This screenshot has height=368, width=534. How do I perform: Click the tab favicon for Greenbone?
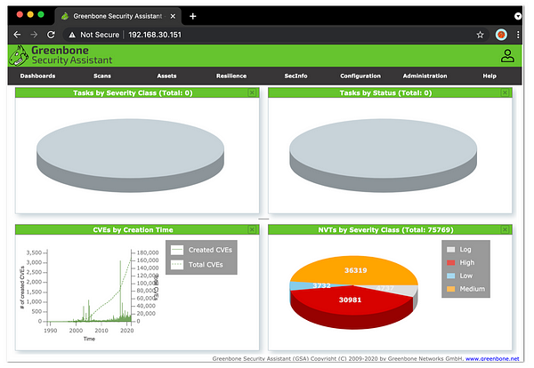tap(65, 16)
